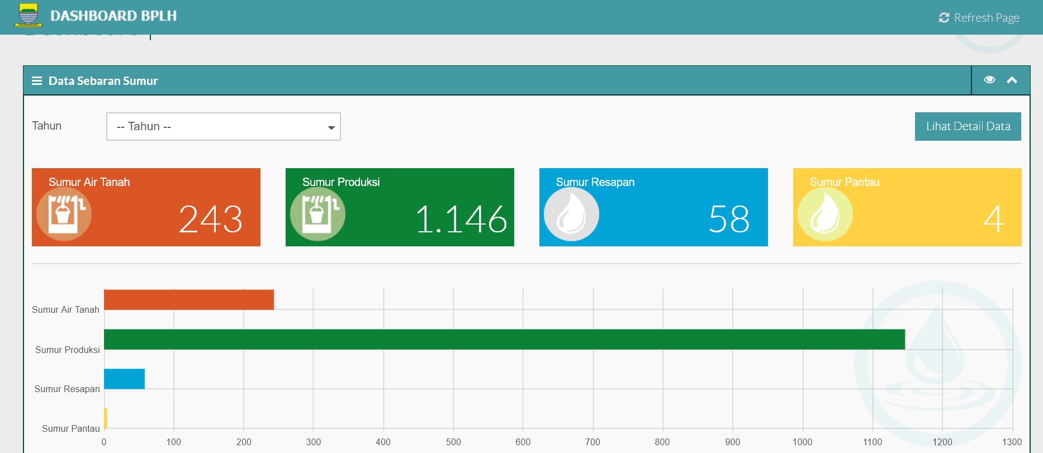Click the hamburger icon beside Data Sebaran Sumur

37,81
